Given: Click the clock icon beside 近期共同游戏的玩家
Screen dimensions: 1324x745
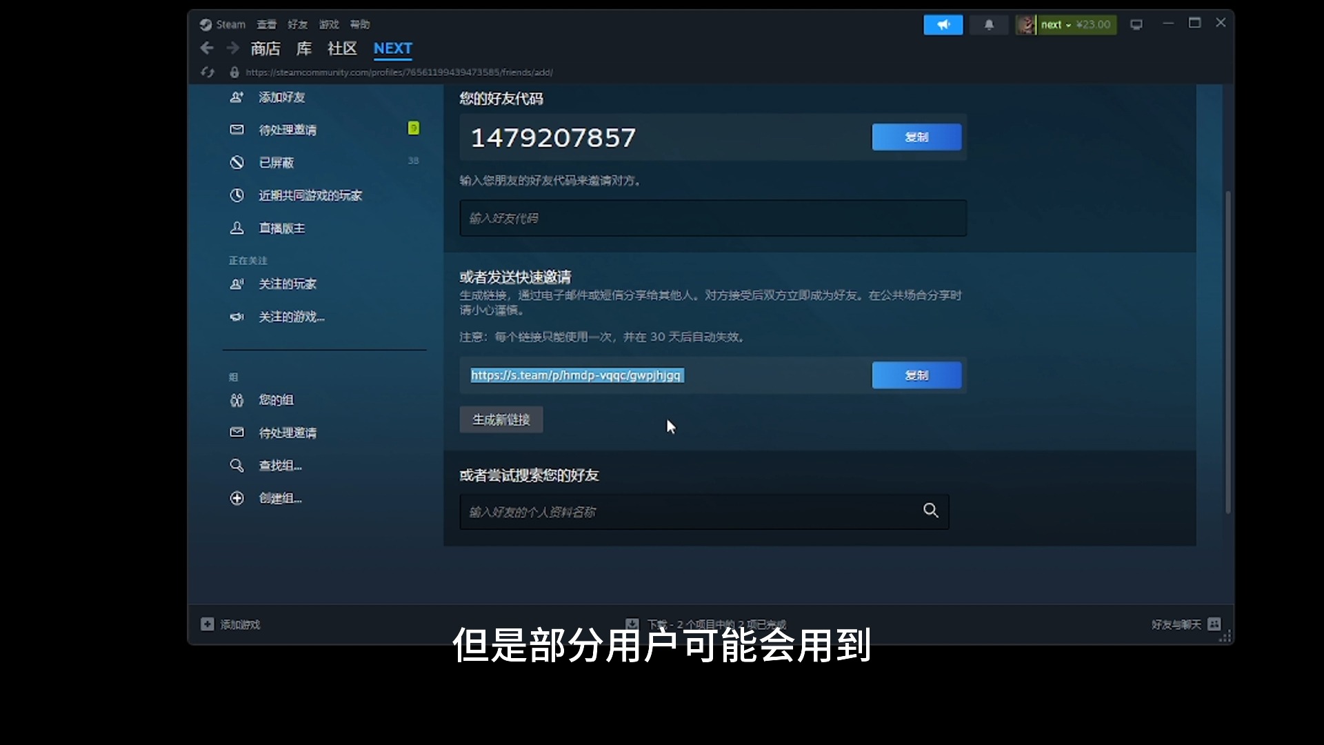Looking at the screenshot, I should pyautogui.click(x=237, y=195).
